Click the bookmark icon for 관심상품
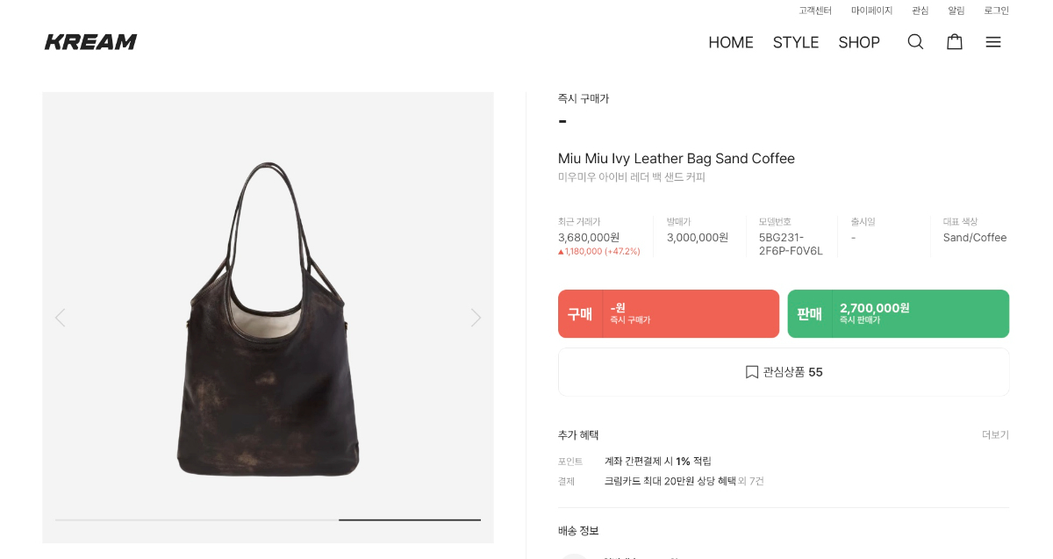The width and height of the screenshot is (1053, 559). tap(752, 372)
